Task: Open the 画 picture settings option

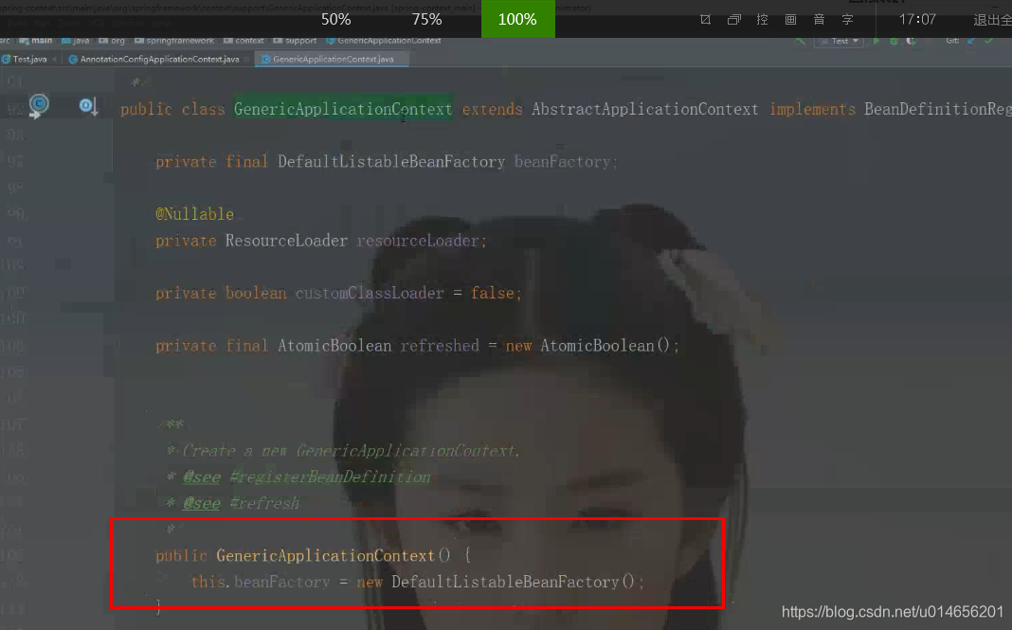Action: [790, 20]
